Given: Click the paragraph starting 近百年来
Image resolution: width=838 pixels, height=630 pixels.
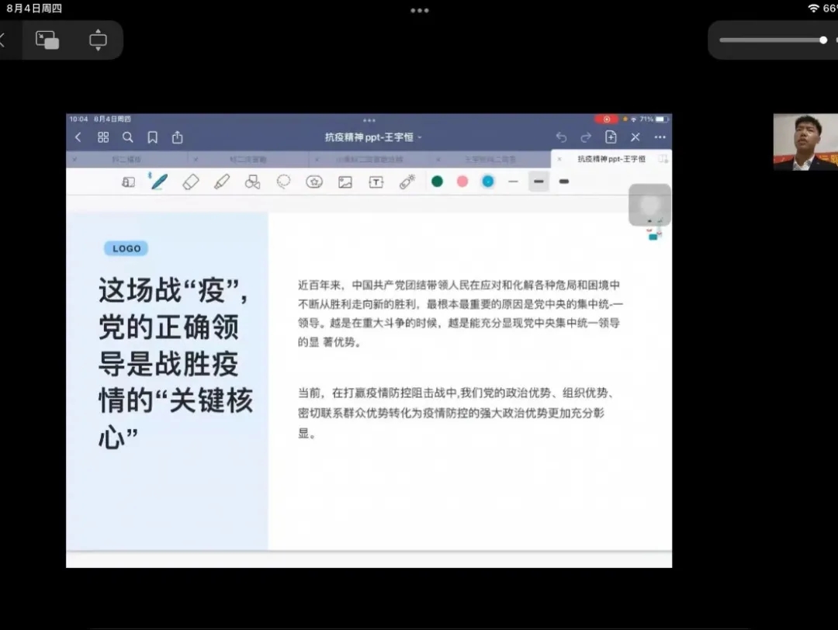Looking at the screenshot, I should click(460, 313).
